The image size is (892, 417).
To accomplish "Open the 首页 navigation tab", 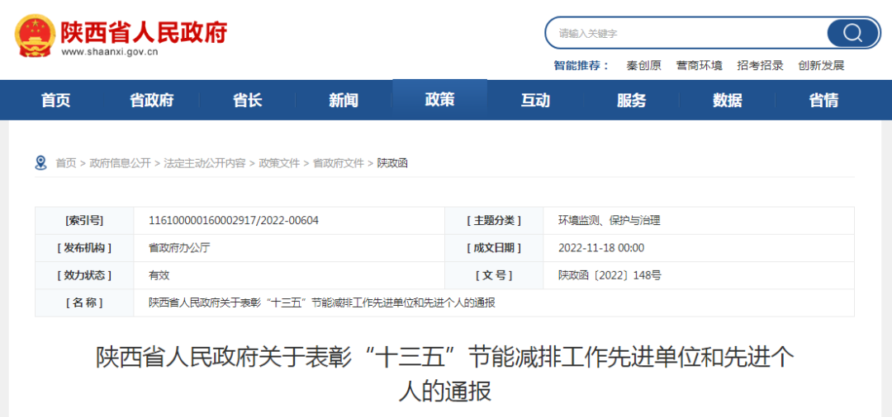I will [x=56, y=101].
